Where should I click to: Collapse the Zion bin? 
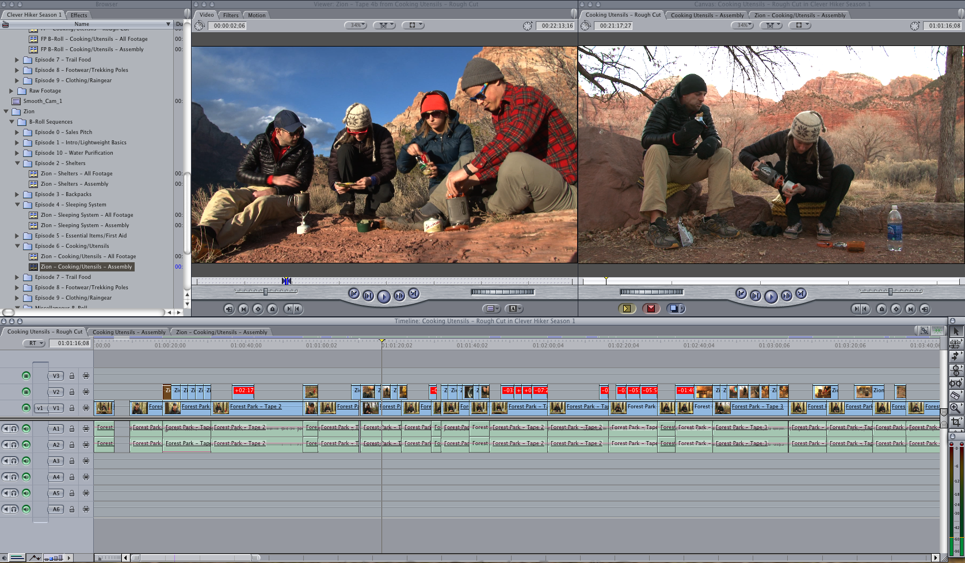(6, 112)
